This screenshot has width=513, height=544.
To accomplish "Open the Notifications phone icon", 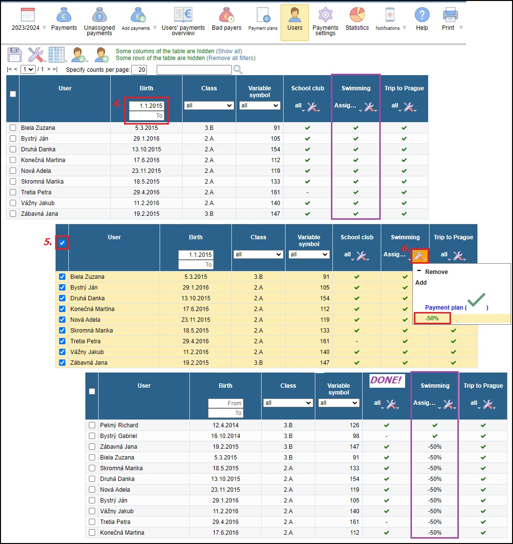I will coord(390,15).
